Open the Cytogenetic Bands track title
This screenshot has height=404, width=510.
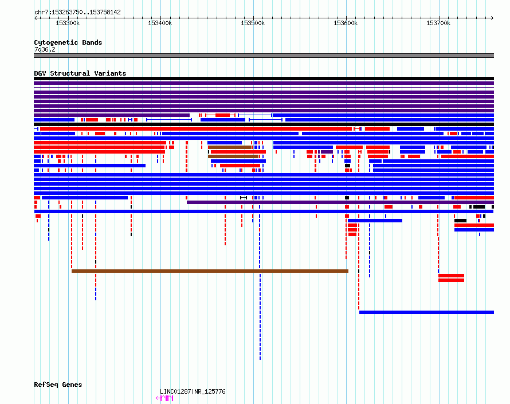click(x=68, y=42)
